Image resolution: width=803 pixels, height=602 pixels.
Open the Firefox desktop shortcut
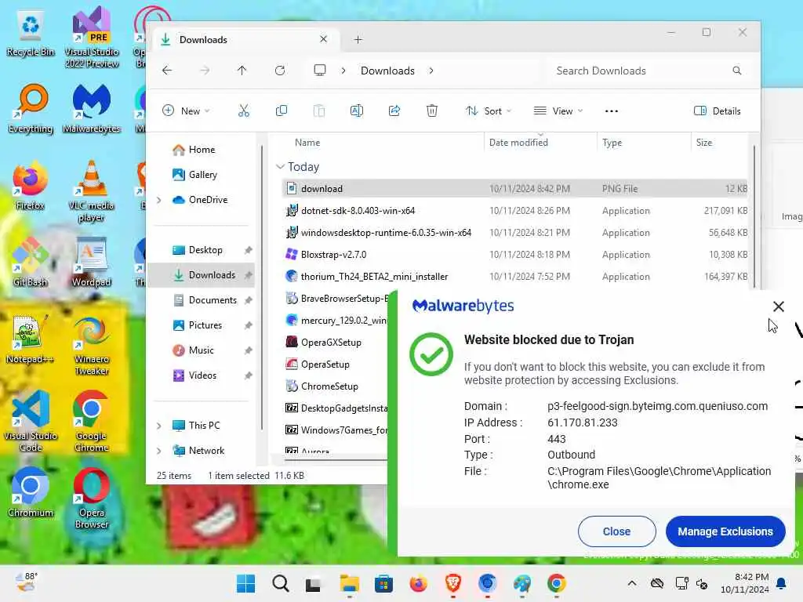[31, 185]
